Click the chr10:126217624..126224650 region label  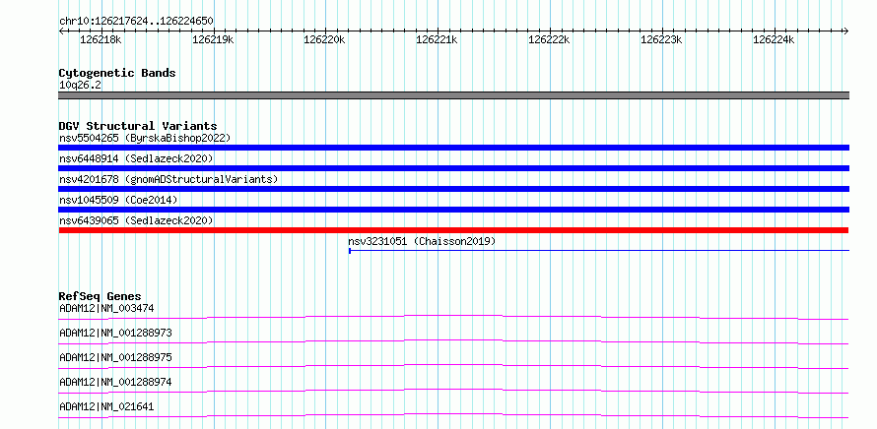click(x=136, y=22)
